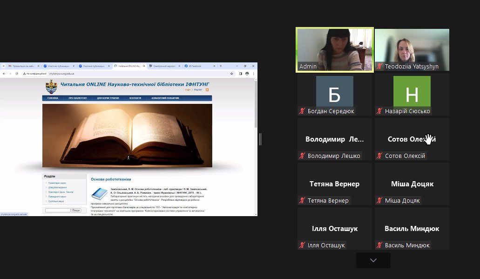480x279 pixels.
Task: Open the Chrome three-dot menu
Action: [254, 74]
